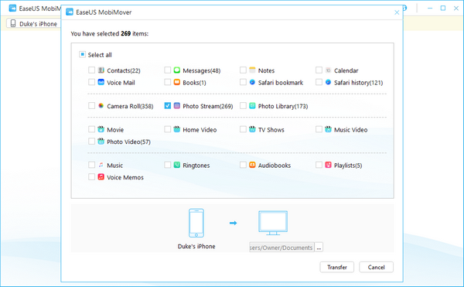464x287 pixels.
Task: Check the Ringtones checkbox
Action: 168,165
